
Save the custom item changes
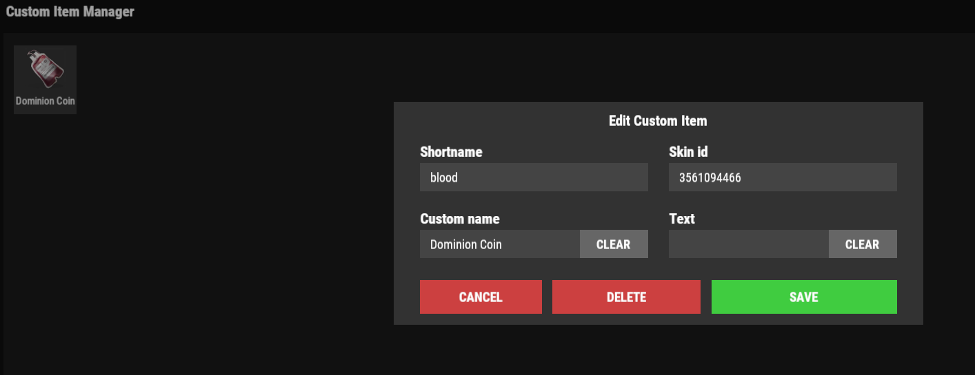point(803,297)
